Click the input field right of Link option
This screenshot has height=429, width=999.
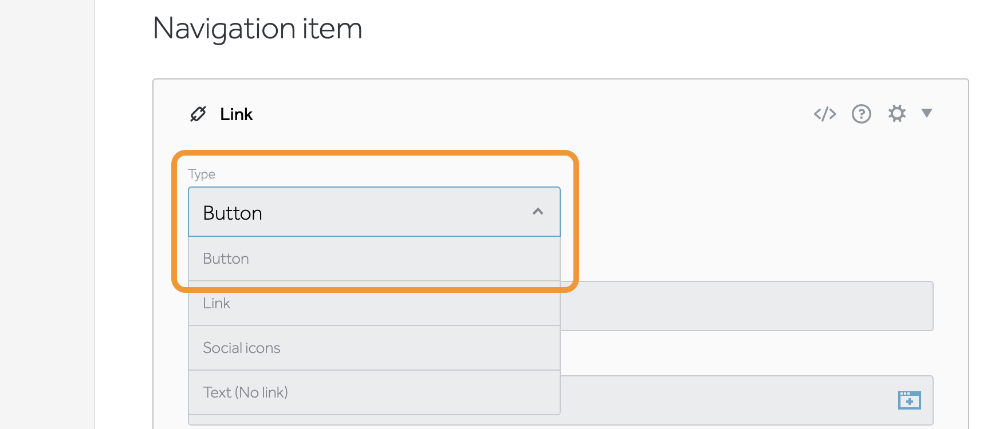745,306
